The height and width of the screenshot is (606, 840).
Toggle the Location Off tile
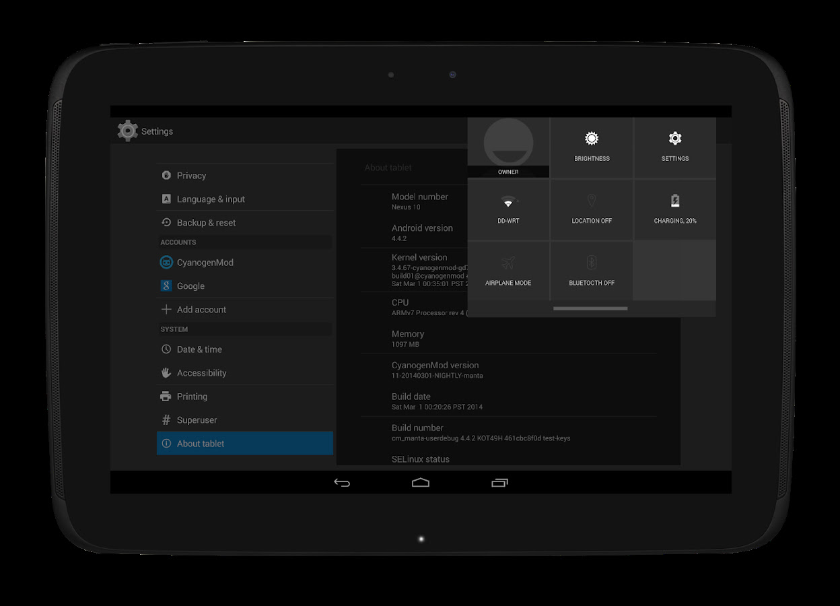coord(592,209)
